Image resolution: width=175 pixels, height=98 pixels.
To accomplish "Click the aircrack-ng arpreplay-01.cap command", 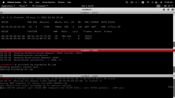I will click(x=37, y=65).
